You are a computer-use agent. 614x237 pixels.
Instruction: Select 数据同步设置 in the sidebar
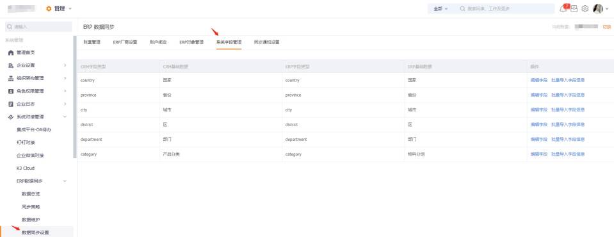pos(35,233)
